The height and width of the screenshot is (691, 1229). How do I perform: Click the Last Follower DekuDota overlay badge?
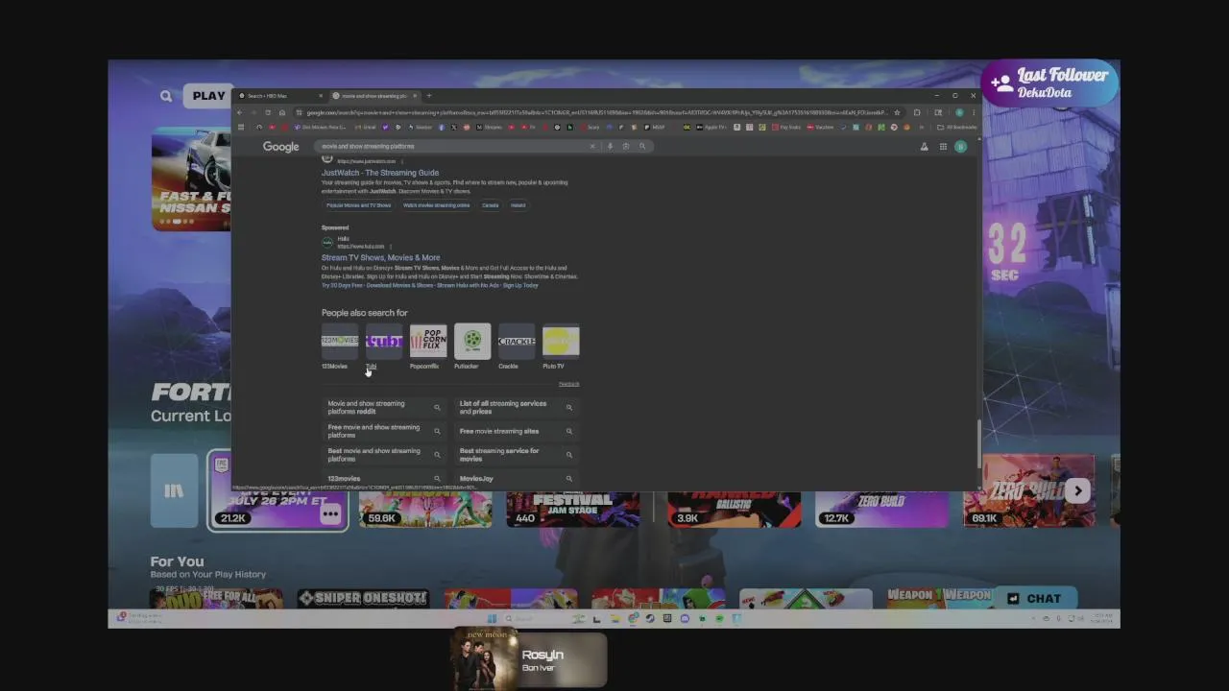(x=1050, y=83)
